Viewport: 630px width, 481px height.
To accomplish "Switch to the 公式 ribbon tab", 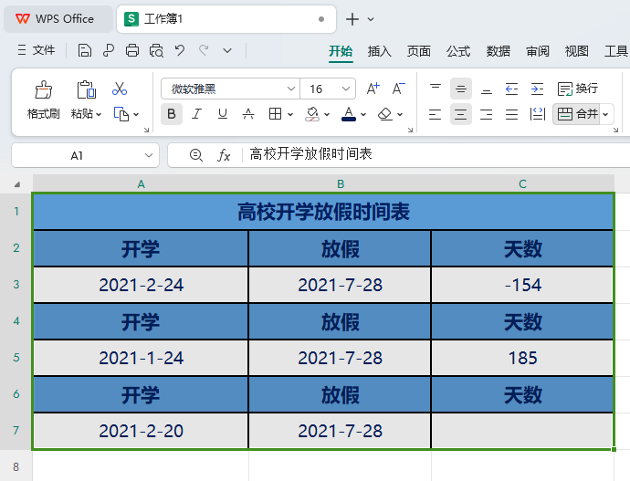I will point(458,51).
